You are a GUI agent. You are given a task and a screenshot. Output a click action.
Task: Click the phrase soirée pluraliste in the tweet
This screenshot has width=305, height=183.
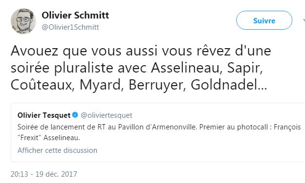[62, 69]
